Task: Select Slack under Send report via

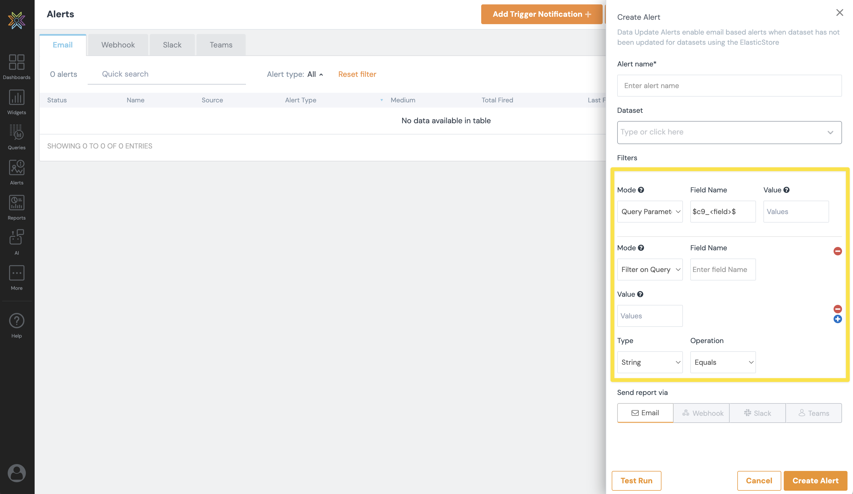Action: click(x=757, y=413)
